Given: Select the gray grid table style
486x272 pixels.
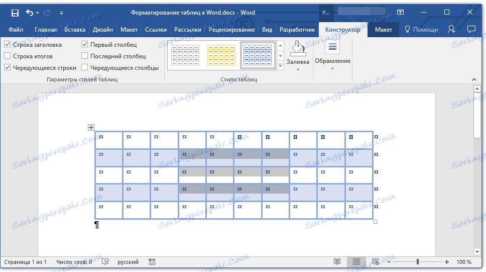Looking at the screenshot, I should click(x=185, y=55).
